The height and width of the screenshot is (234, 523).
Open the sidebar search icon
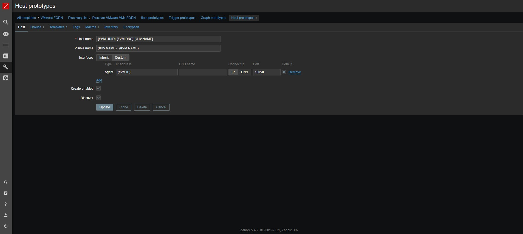tap(6, 22)
